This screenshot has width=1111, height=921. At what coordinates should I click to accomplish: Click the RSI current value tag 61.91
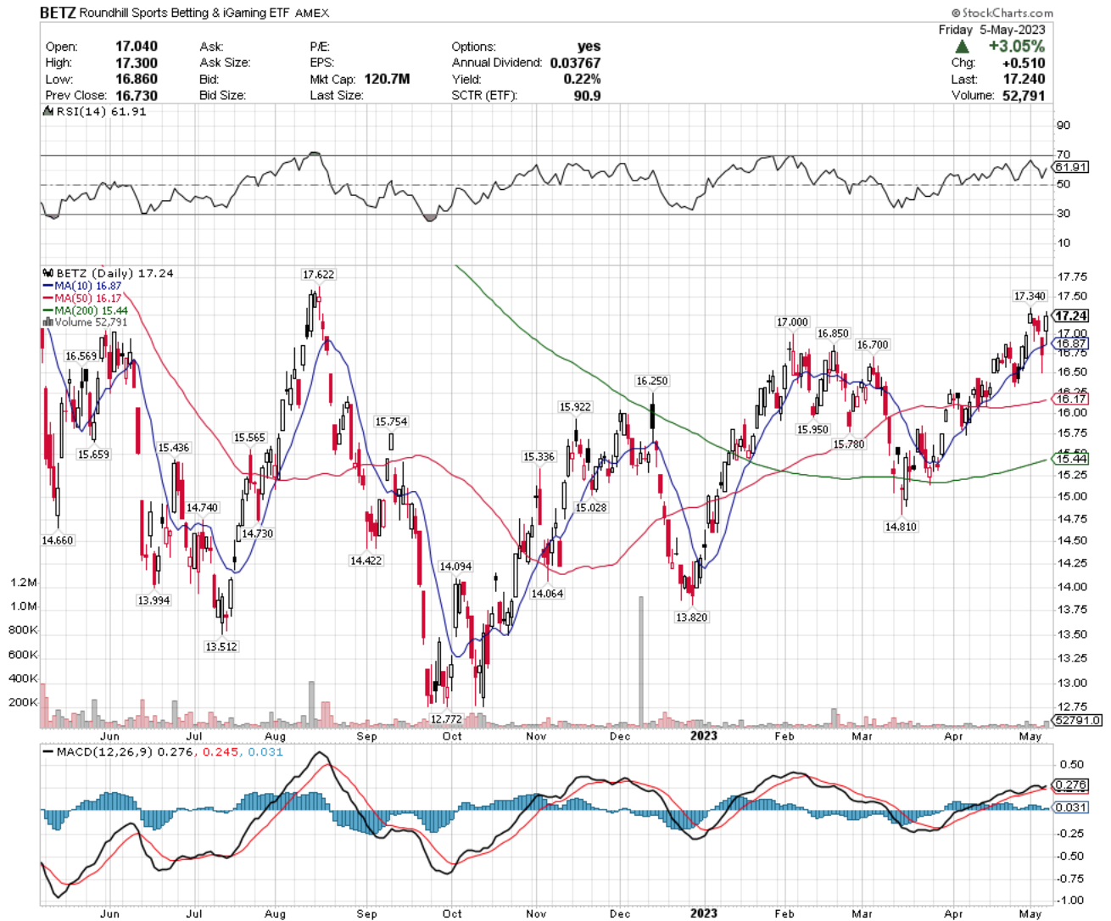tap(1072, 167)
